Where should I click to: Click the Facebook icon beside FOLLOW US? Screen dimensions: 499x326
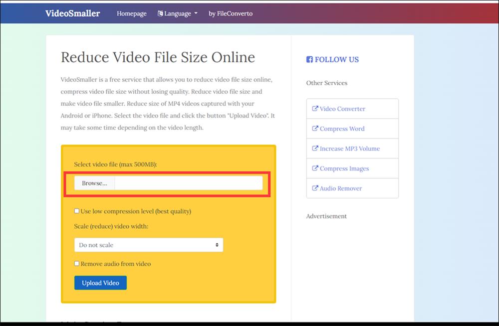[309, 60]
